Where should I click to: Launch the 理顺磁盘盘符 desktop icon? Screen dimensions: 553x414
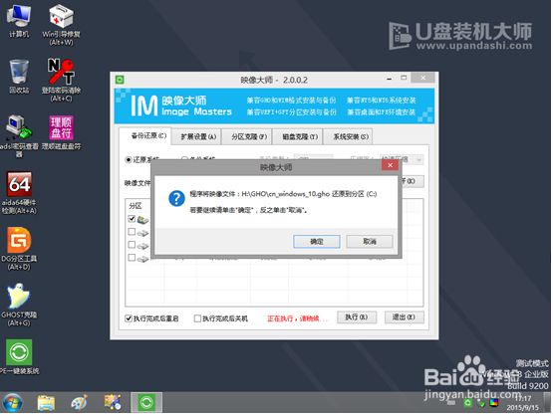pos(62,132)
